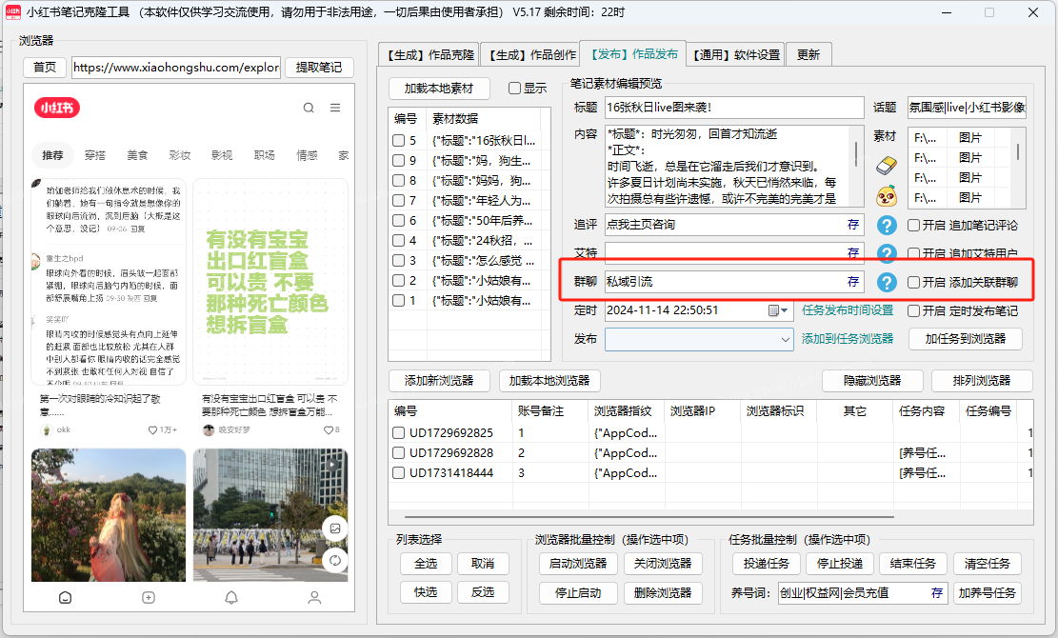Select the home icon in bottom navigation
This screenshot has height=638, width=1058.
64,597
